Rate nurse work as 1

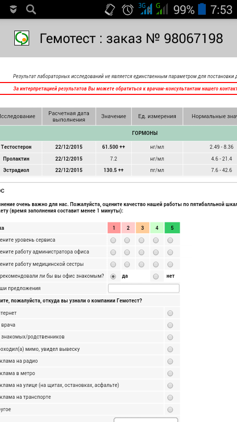[x=113, y=264]
